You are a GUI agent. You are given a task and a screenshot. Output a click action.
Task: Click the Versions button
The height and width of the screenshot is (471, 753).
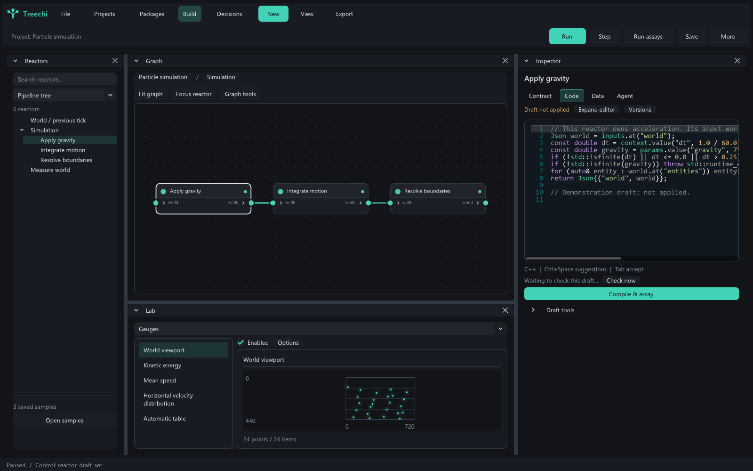640,109
